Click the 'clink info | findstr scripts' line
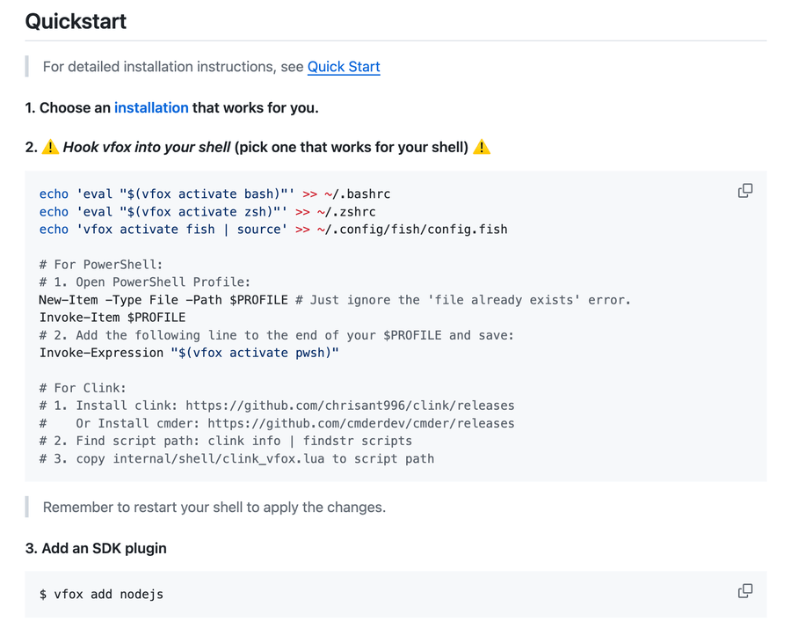This screenshot has height=636, width=791. (225, 441)
